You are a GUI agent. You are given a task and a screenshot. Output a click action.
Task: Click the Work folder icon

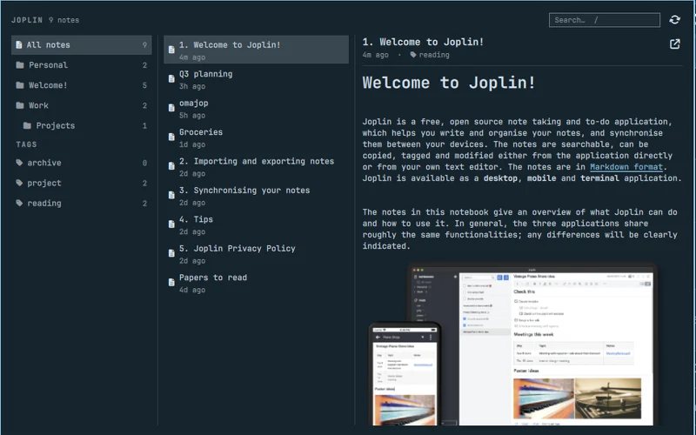20,105
